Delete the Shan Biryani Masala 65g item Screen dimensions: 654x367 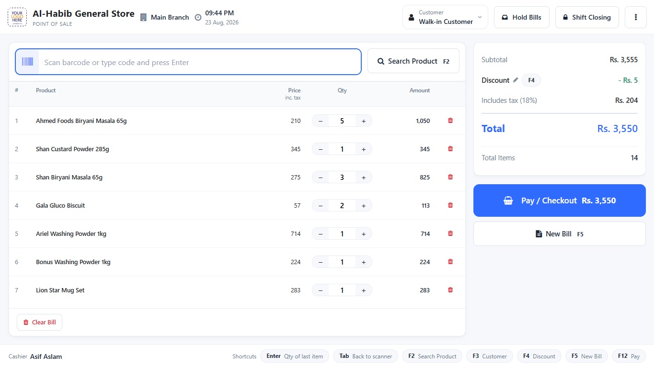[x=450, y=177]
